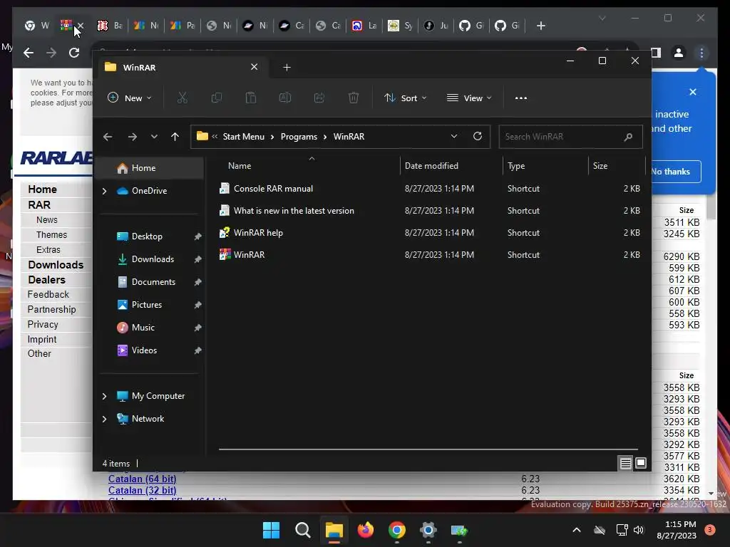
Task: Add a new File Explorer tab
Action: pyautogui.click(x=287, y=68)
